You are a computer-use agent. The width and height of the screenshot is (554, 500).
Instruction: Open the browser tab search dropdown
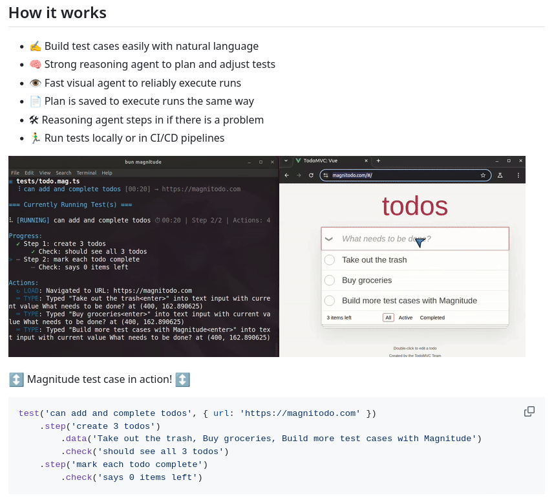(x=286, y=160)
